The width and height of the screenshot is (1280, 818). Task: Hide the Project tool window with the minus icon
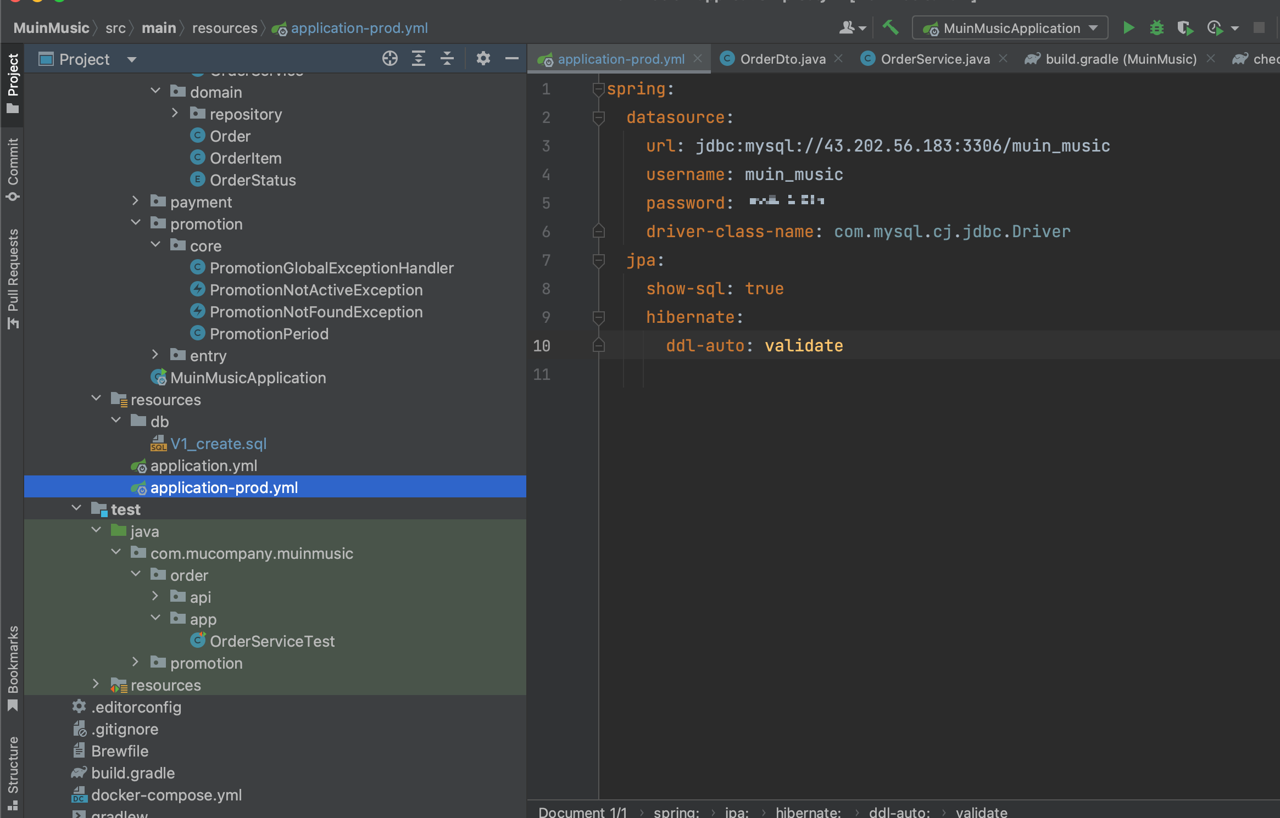(x=511, y=59)
